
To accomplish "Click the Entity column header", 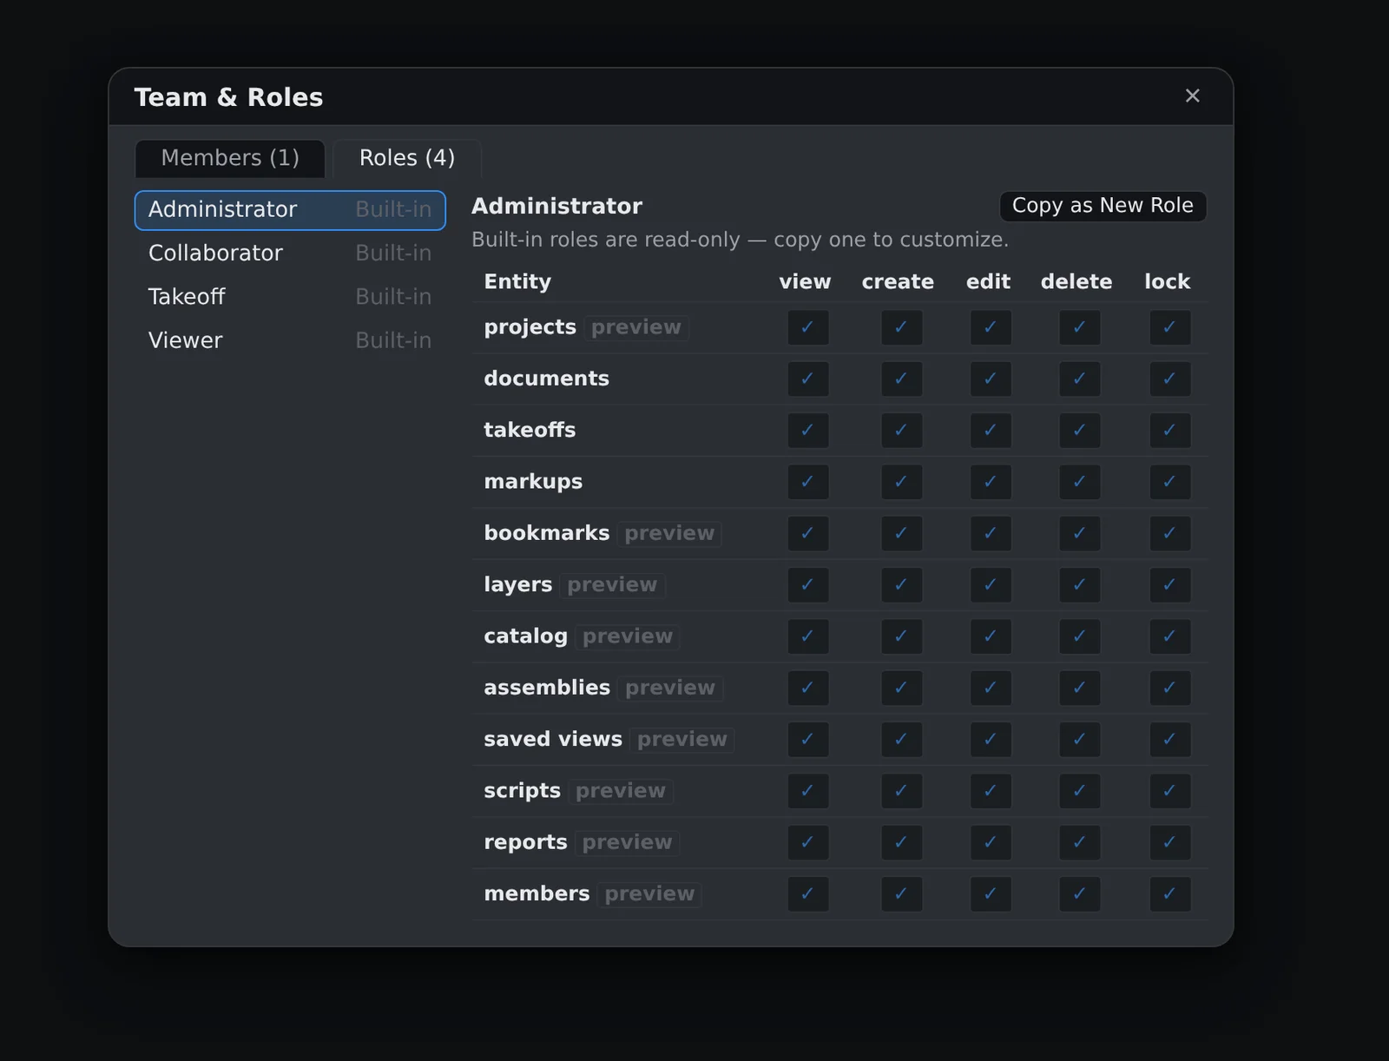I will (x=517, y=282).
